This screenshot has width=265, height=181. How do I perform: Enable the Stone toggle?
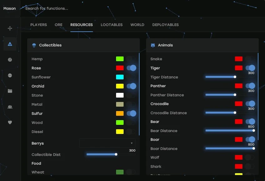pyautogui.click(x=131, y=95)
